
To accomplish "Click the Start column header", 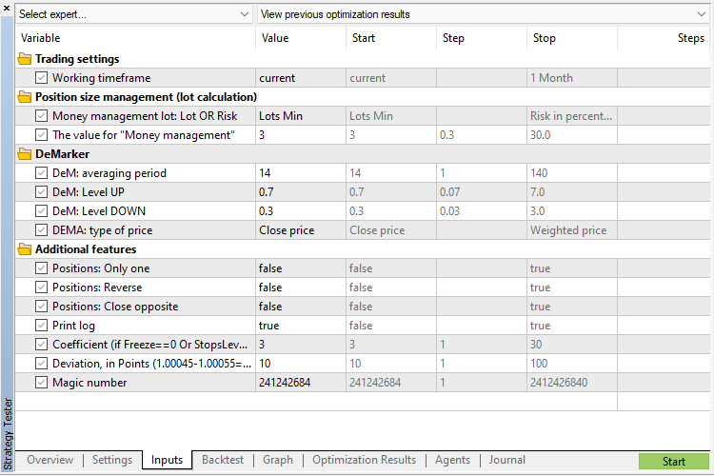I will [391, 38].
